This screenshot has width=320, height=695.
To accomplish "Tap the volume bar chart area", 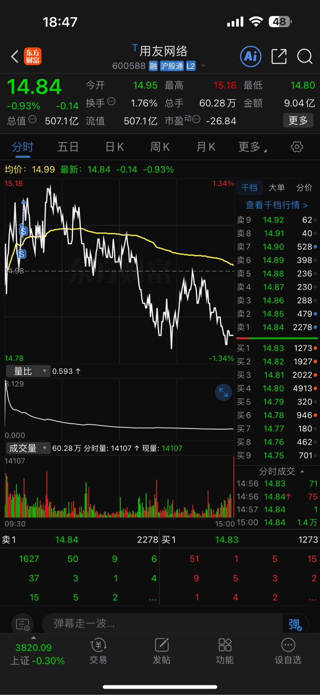I will (x=119, y=488).
